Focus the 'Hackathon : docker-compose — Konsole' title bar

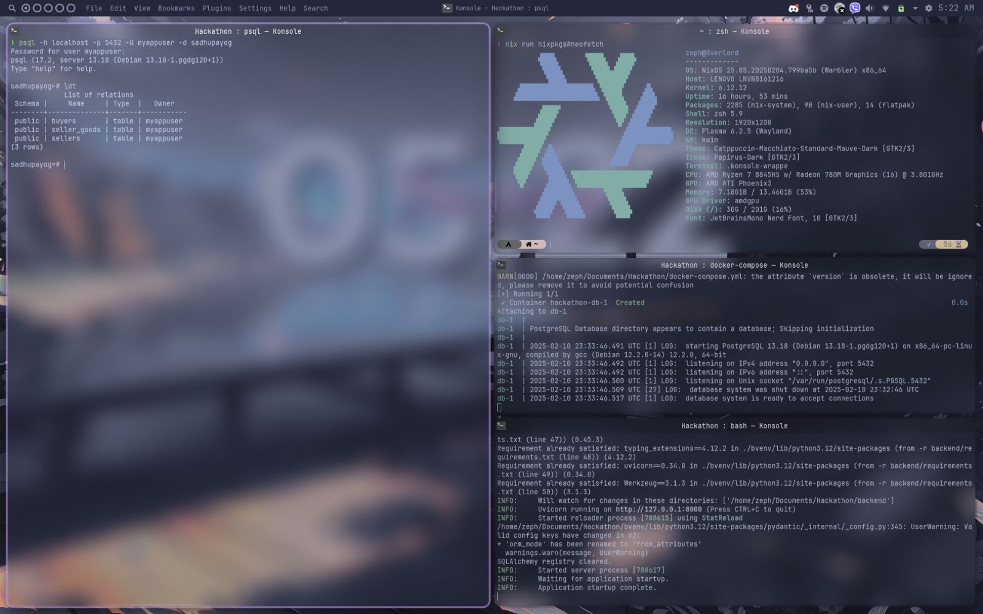[x=734, y=265]
